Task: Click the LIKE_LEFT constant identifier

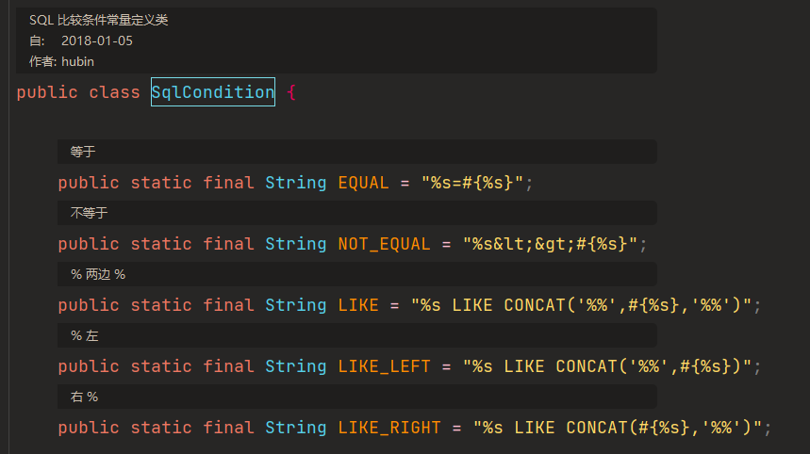Action: point(384,366)
